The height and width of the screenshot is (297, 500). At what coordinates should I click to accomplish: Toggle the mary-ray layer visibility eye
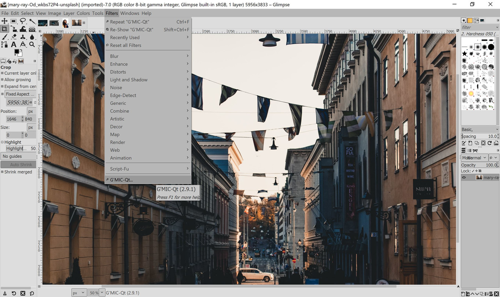pos(463,177)
